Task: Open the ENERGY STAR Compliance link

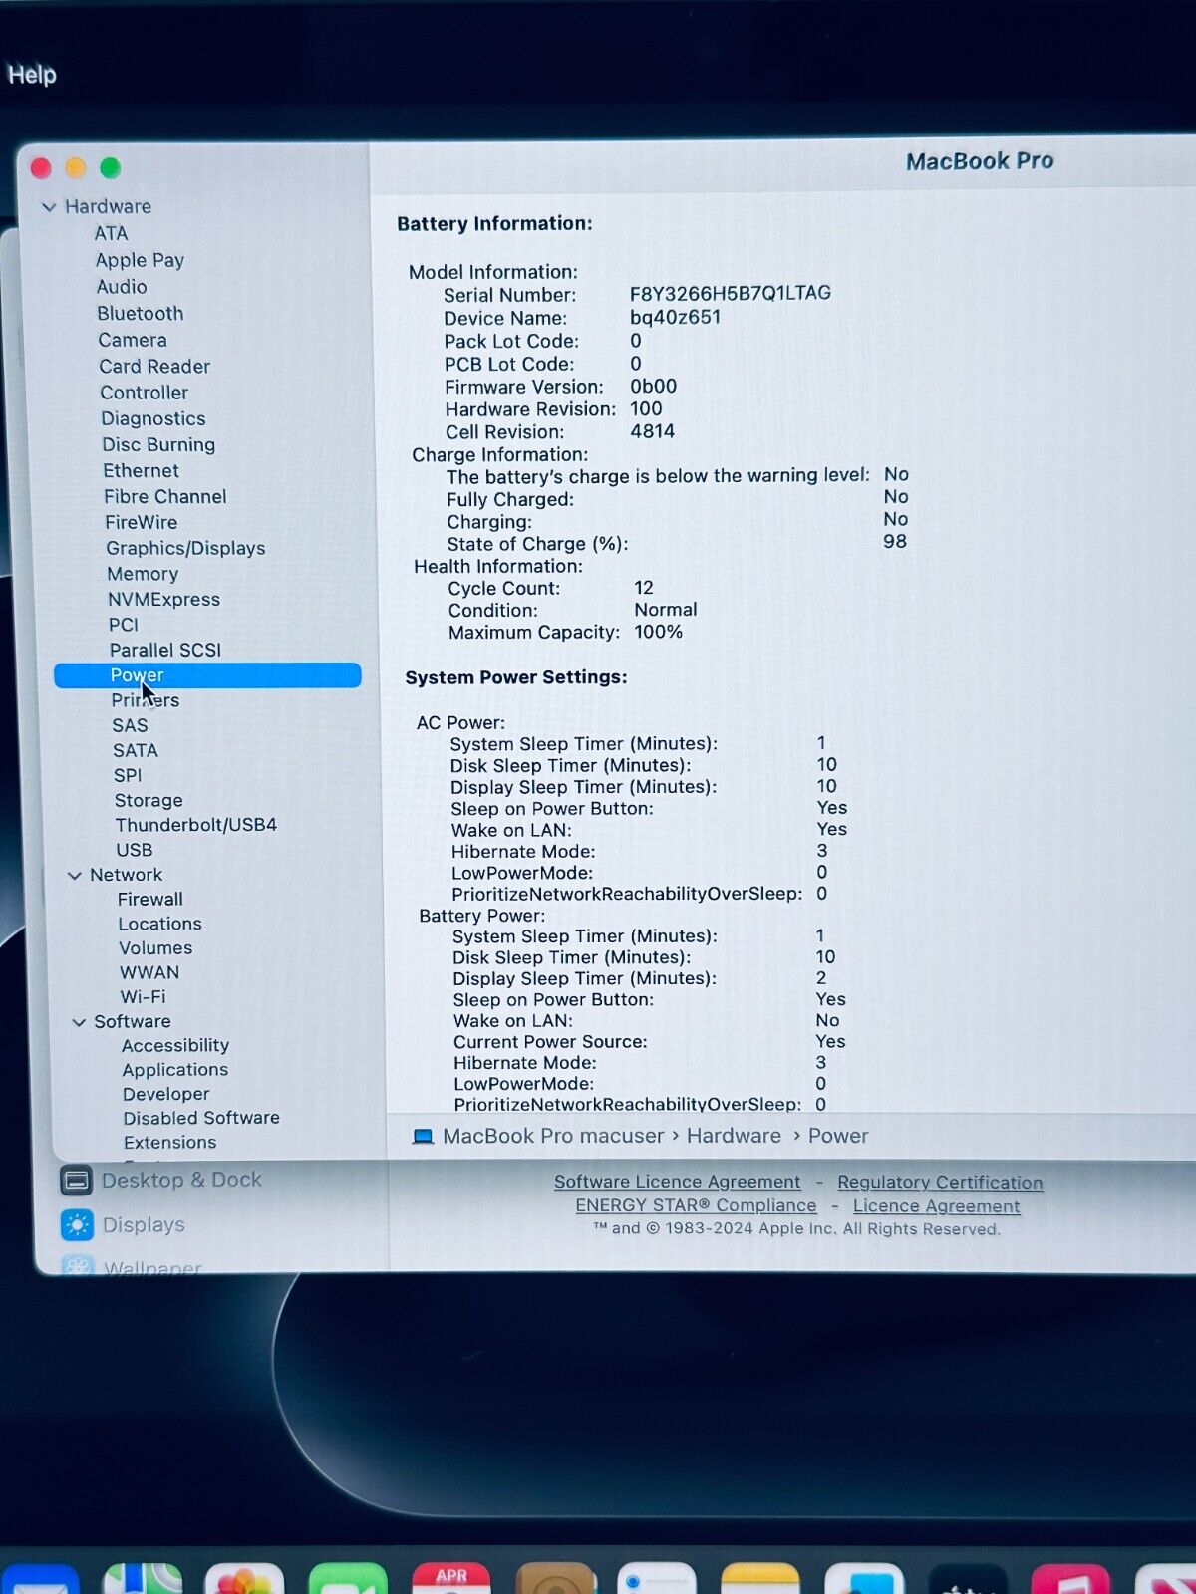Action: pos(696,1205)
